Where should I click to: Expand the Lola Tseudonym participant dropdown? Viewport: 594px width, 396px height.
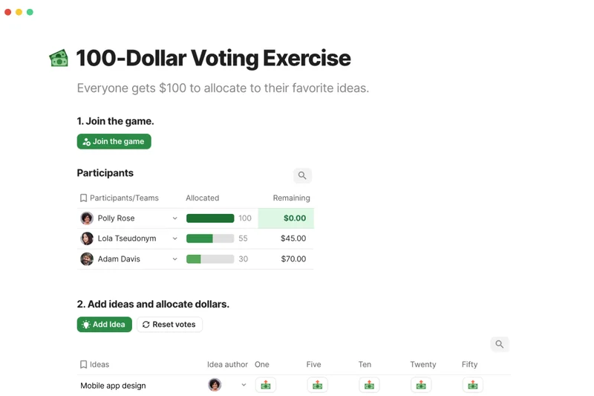[x=175, y=238]
